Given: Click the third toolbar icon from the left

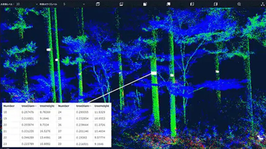Looking at the screenshot, I should coord(145,4).
